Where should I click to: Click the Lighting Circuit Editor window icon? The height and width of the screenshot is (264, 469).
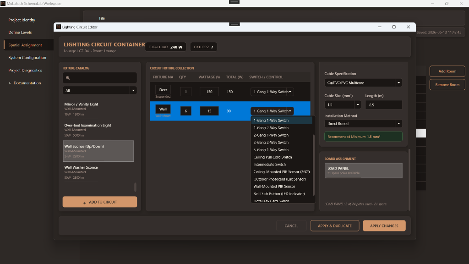pos(58,27)
